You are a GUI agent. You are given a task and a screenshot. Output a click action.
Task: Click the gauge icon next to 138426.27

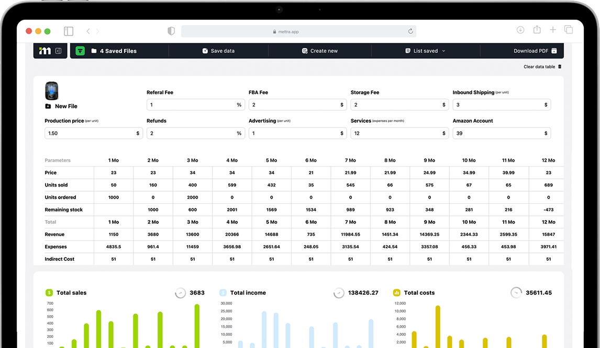point(339,293)
